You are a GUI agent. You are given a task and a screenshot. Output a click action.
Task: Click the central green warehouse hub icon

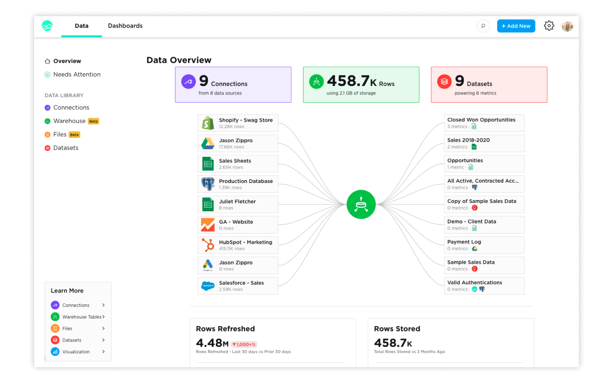pyautogui.click(x=361, y=205)
